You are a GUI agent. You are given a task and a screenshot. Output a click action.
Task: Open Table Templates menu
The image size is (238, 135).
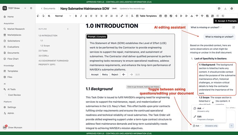(146, 16)
